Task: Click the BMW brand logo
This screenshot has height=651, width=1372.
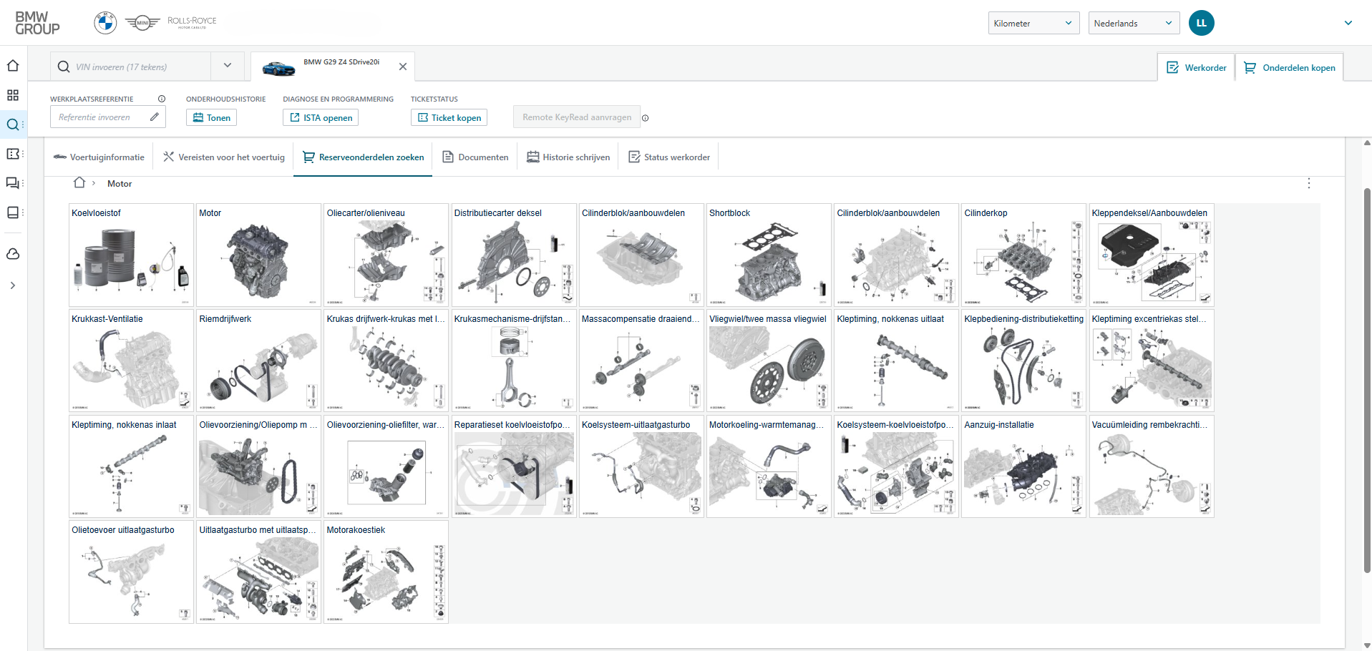Action: pyautogui.click(x=105, y=23)
